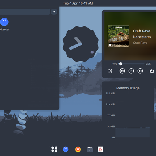Open the Discover app in launcher
This screenshot has width=156, height=156.
4,24
